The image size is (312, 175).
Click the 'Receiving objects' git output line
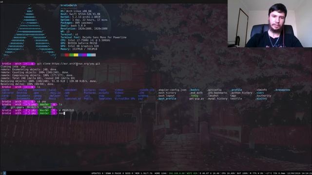(x=49, y=81)
